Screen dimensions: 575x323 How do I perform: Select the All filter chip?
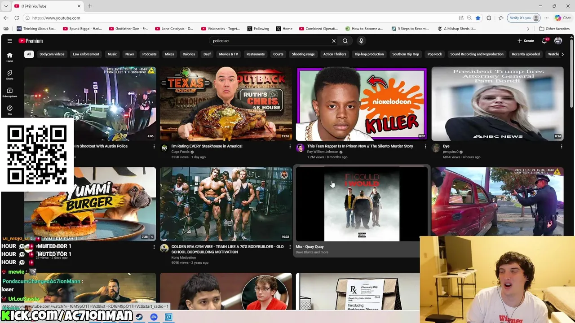29,54
